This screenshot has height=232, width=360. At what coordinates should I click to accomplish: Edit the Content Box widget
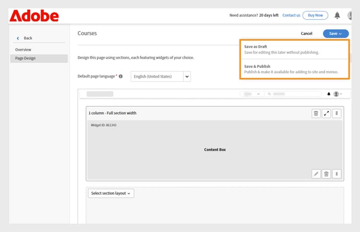316,174
